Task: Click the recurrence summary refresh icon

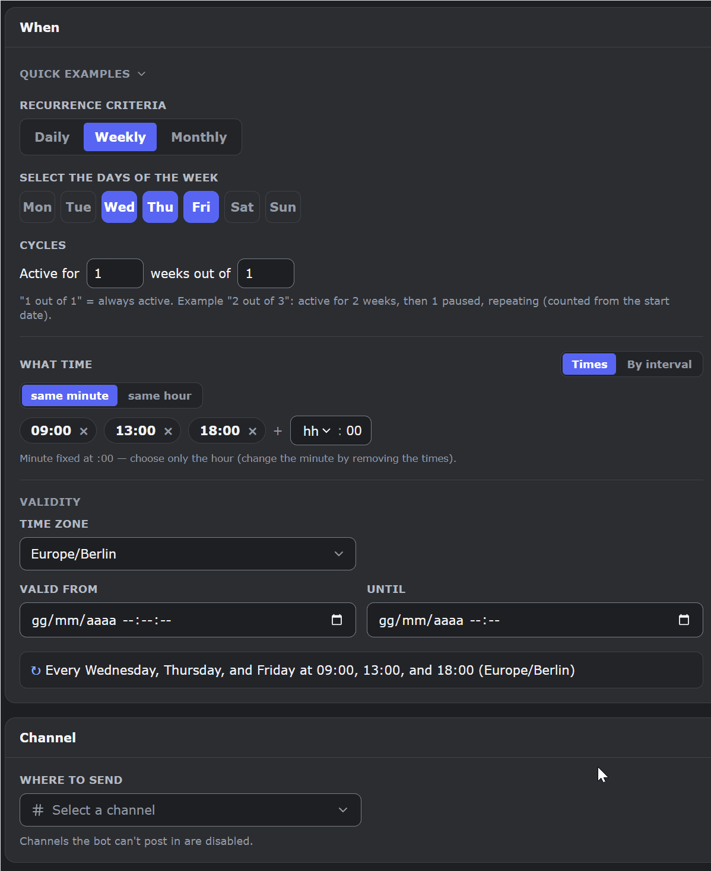Action: point(36,671)
